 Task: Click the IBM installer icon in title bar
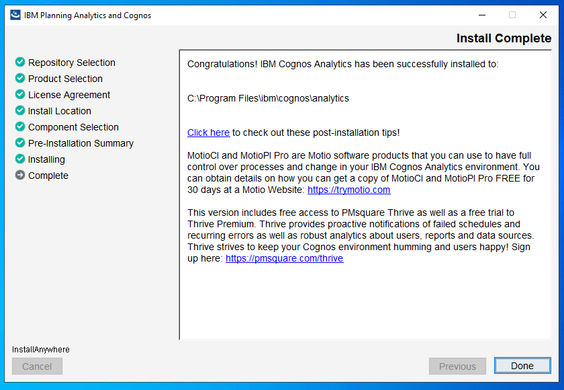(15, 15)
